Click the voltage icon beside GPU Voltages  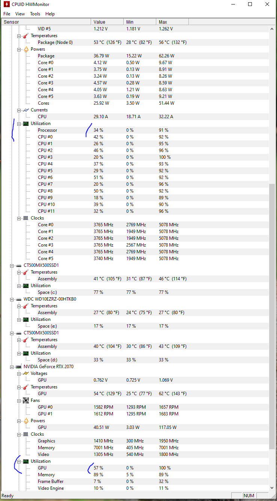point(26,373)
